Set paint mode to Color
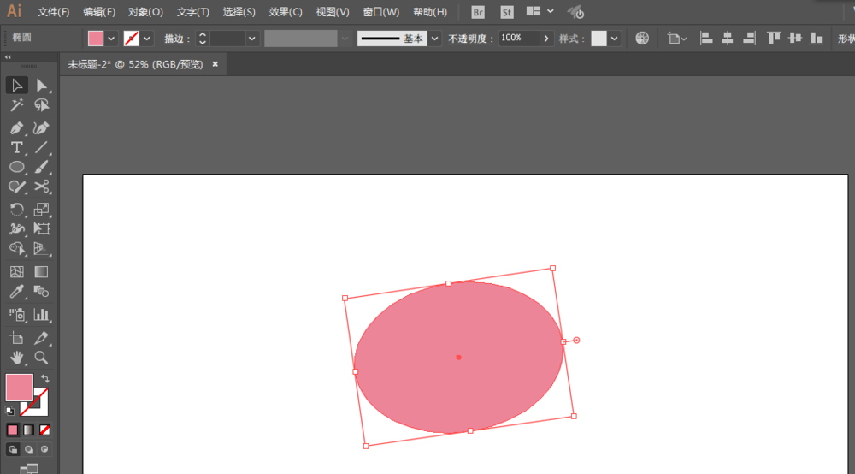Image resolution: width=855 pixels, height=474 pixels. 13,430
